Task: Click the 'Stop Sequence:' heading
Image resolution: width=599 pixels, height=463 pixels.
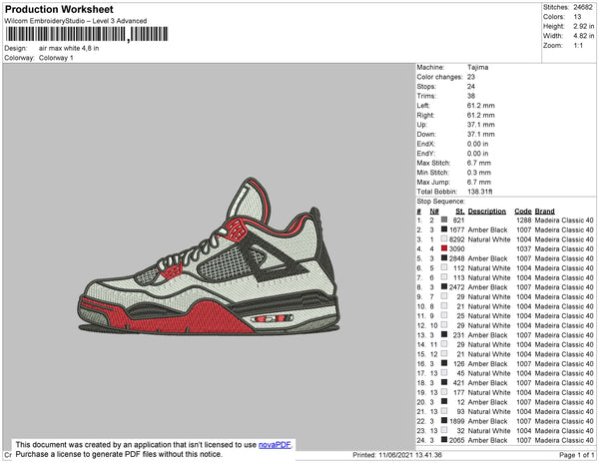Action: point(441,202)
